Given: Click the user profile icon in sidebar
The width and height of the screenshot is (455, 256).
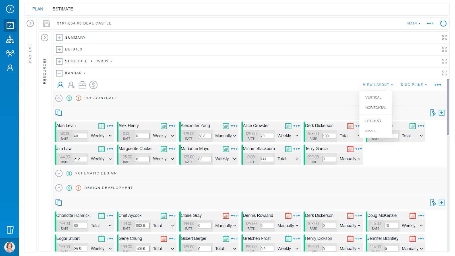Looking at the screenshot, I should tap(10, 67).
